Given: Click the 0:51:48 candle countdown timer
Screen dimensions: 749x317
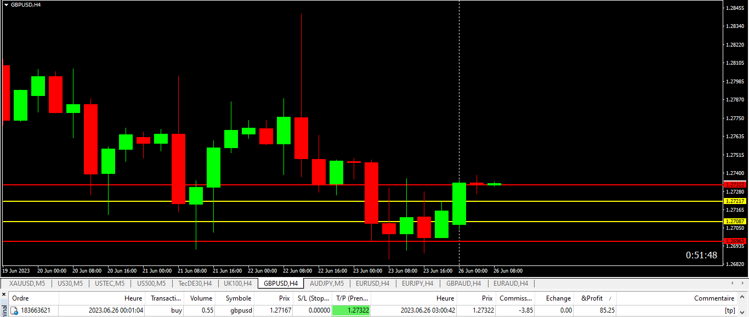Looking at the screenshot, I should point(701,255).
